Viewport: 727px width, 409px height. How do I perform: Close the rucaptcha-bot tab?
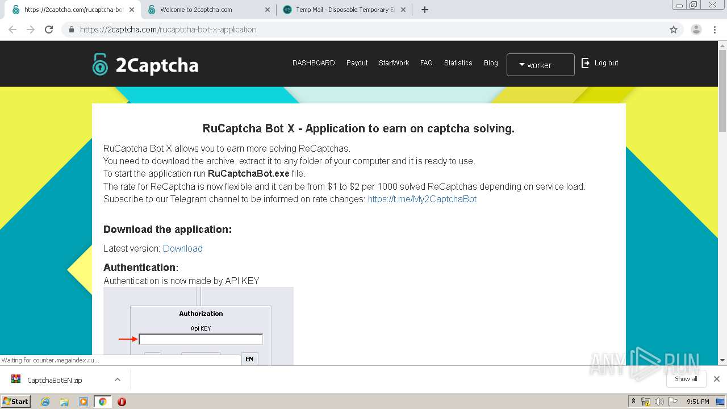[x=132, y=10]
